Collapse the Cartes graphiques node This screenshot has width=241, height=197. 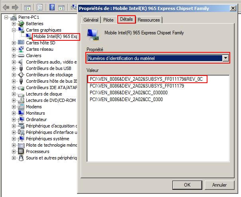pyautogui.click(x=14, y=30)
